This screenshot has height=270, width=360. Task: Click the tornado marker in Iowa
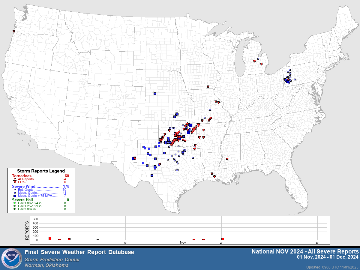[208, 87]
